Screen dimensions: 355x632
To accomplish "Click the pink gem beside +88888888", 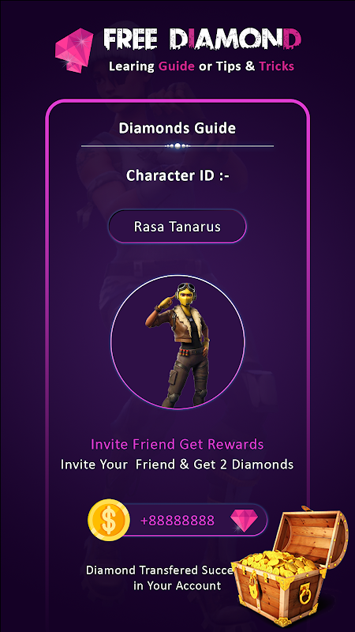I will click(244, 521).
